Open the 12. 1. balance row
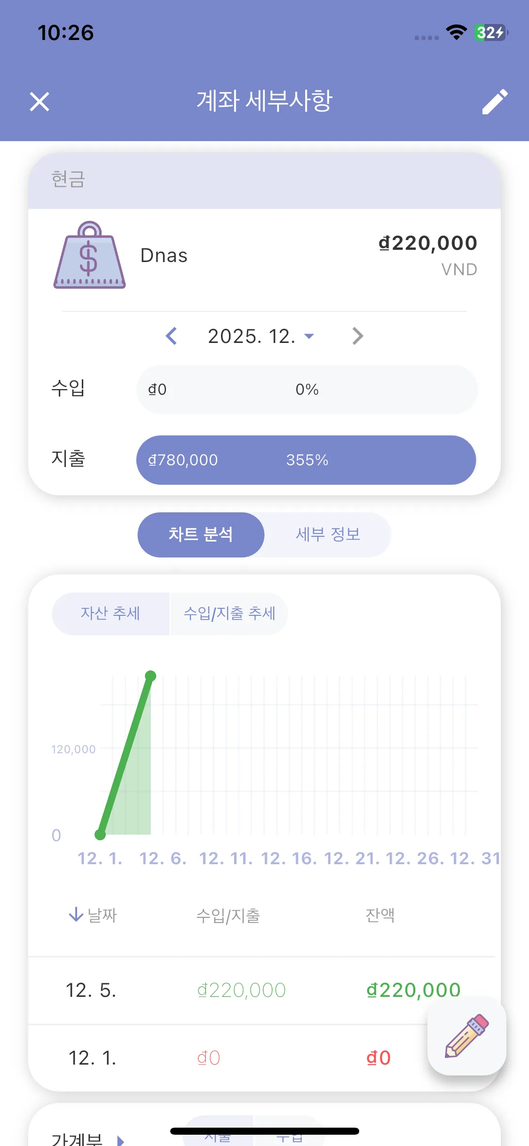This screenshot has width=529, height=1146. (x=226, y=1058)
